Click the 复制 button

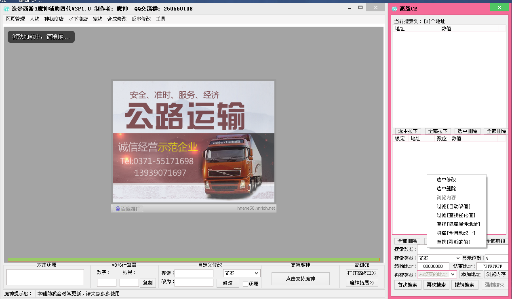(x=148, y=283)
